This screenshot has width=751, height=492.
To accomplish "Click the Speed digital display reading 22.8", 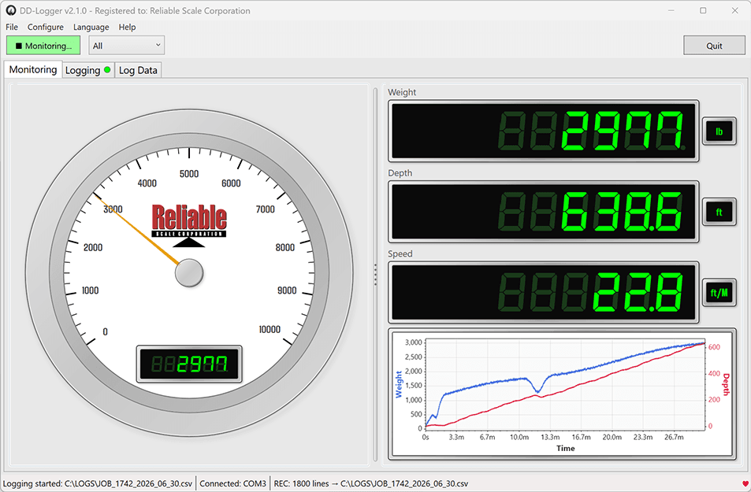I will pyautogui.click(x=544, y=292).
